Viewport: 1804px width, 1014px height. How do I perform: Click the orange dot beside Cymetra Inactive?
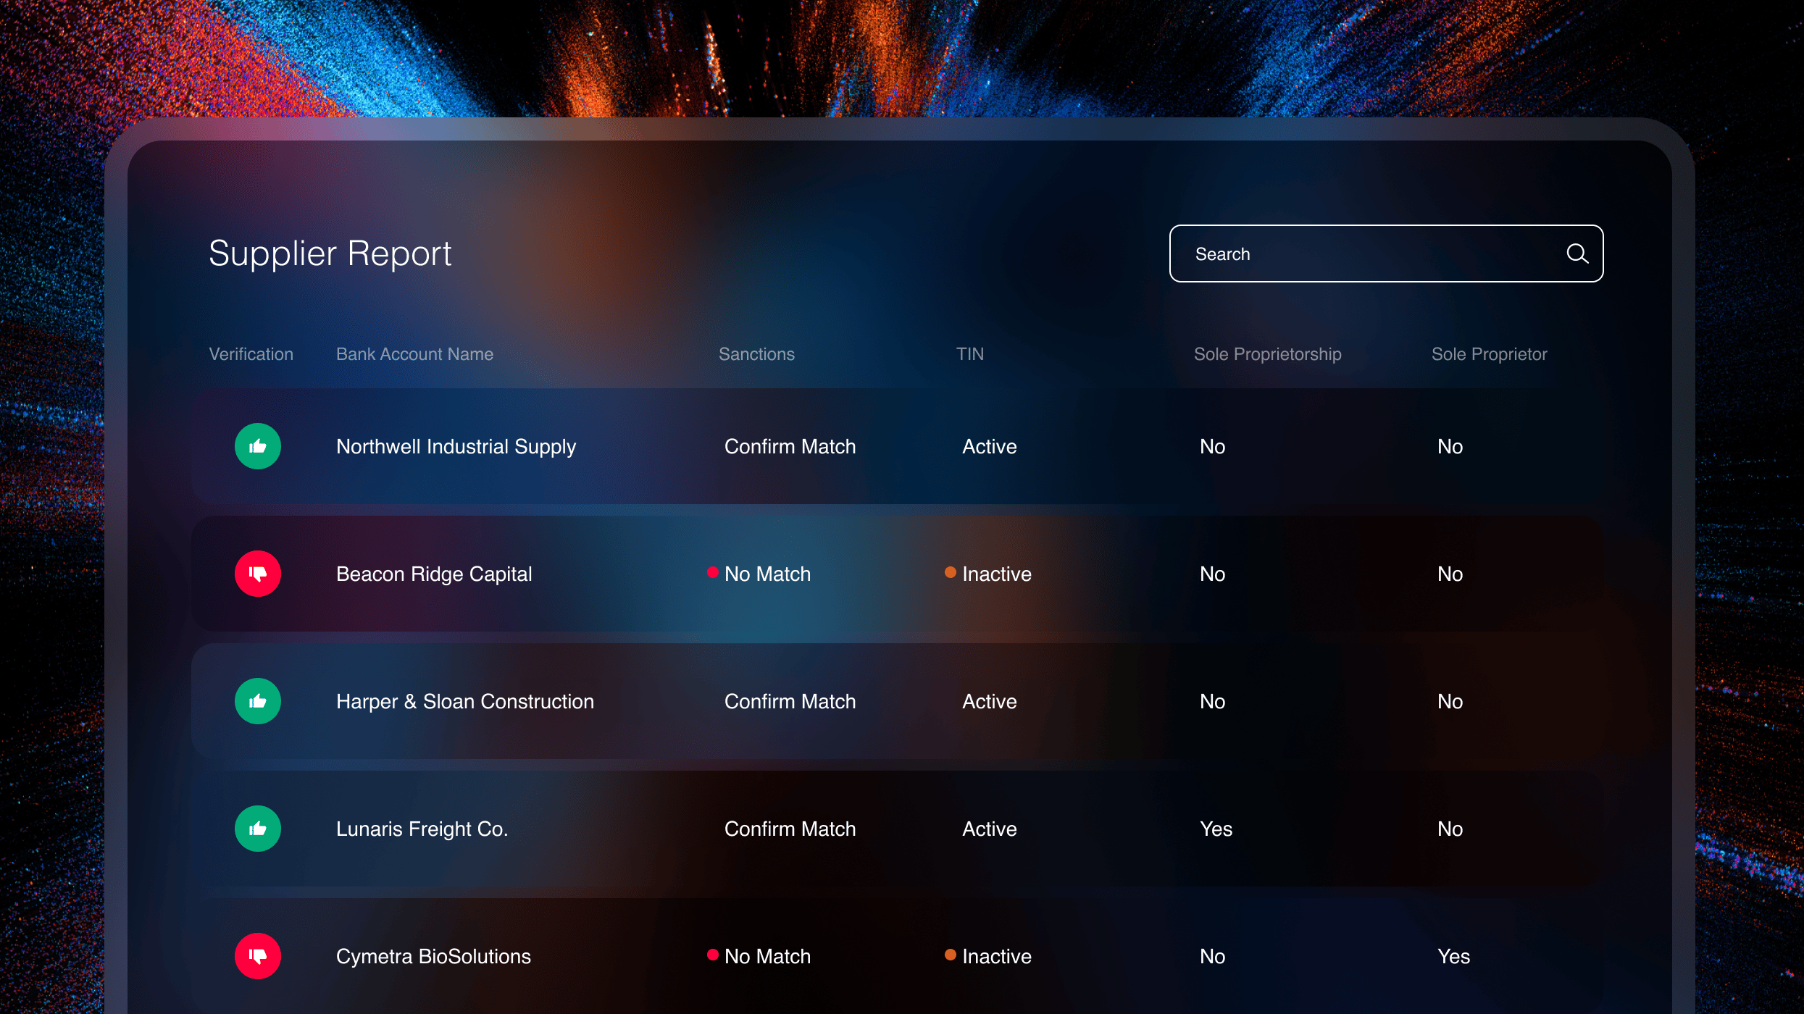coord(951,955)
